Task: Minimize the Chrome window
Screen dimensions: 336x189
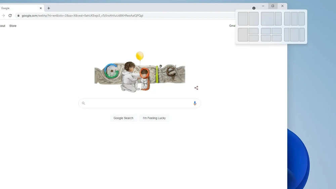Action: (263, 6)
